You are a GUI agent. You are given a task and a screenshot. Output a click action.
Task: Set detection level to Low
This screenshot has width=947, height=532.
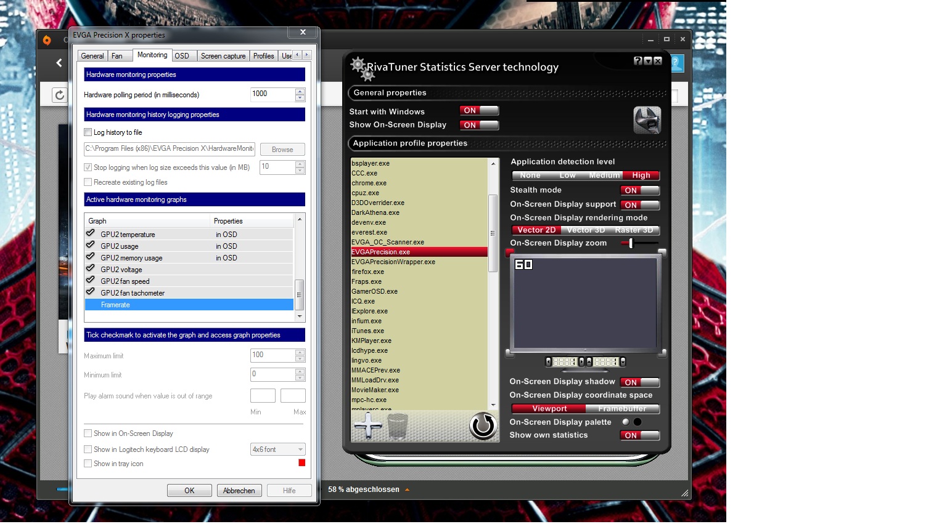(x=567, y=175)
